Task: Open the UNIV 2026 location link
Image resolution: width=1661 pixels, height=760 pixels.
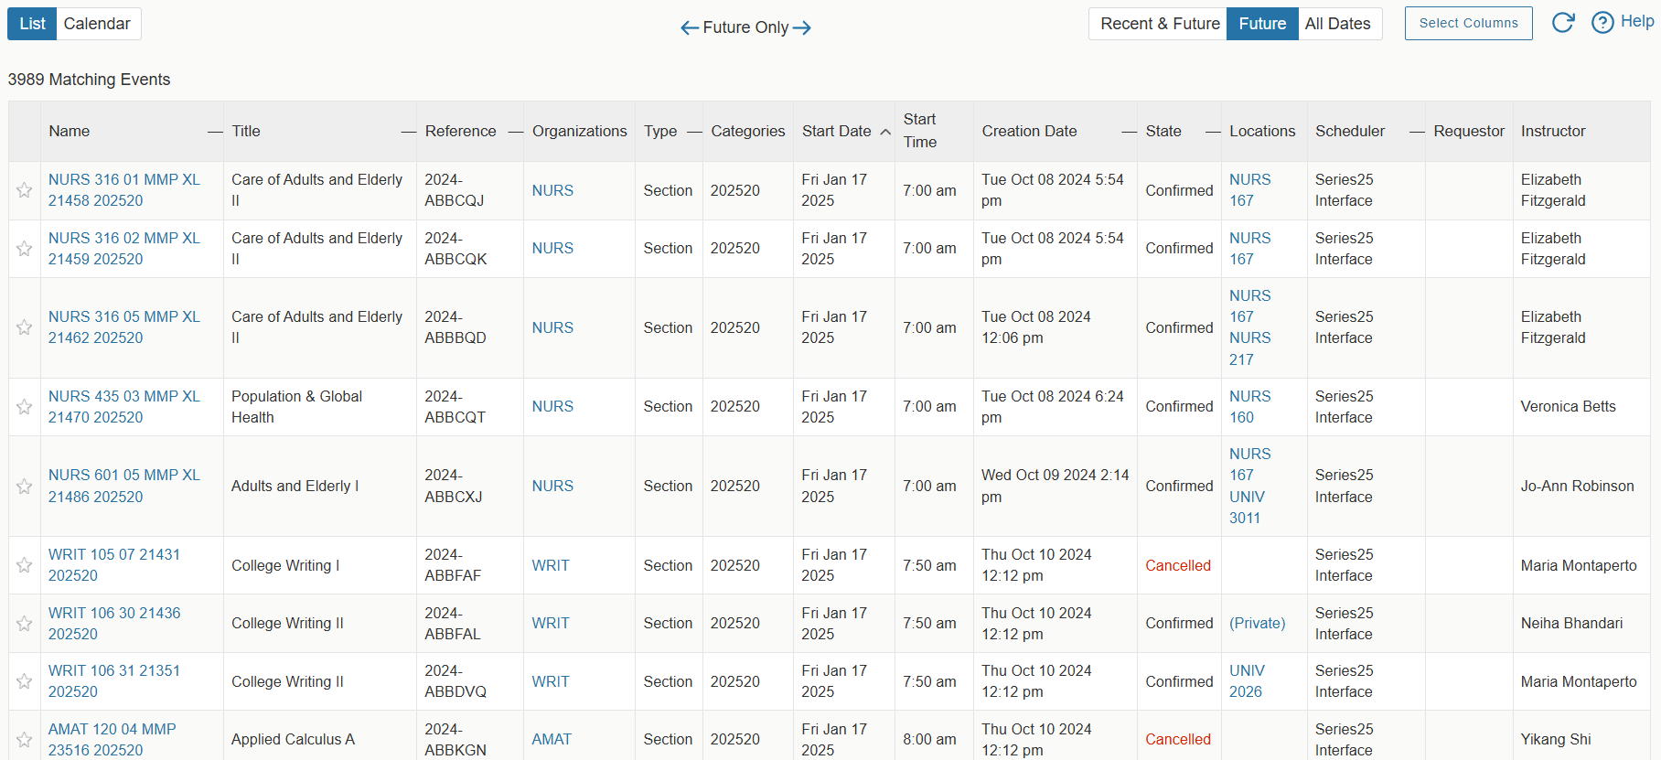Action: coord(1247,681)
